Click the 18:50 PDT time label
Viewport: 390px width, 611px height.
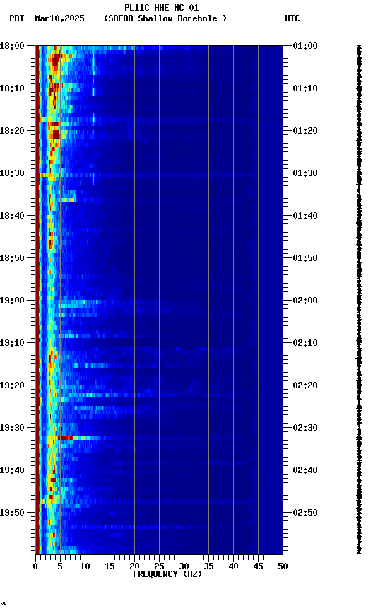(12, 258)
